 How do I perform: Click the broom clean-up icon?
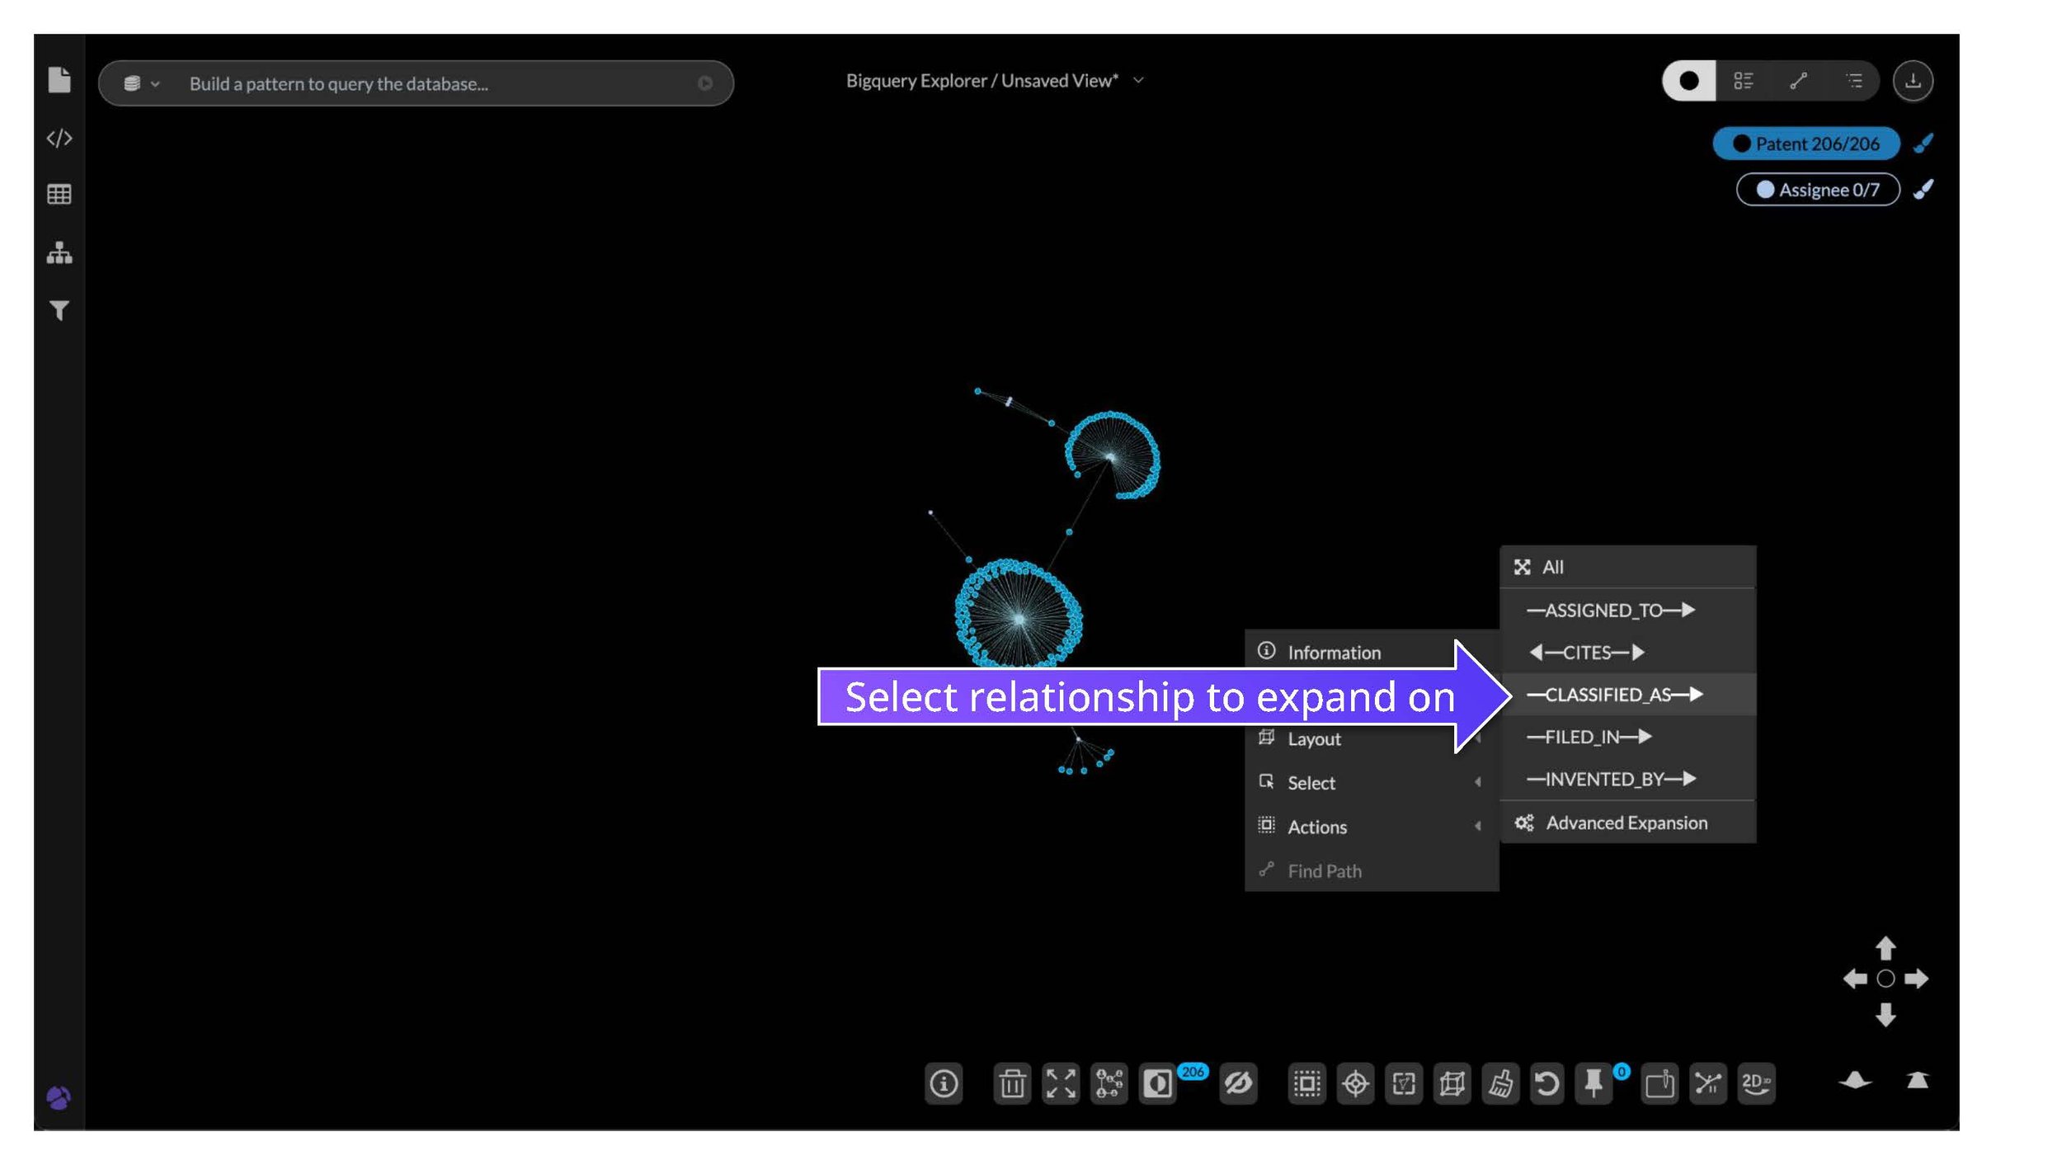(x=1499, y=1083)
